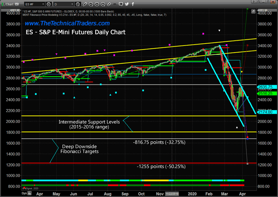This screenshot has height=197, width=278.
Task: Click the S&P 500 badge next to Chart
Action: click(17, 4)
